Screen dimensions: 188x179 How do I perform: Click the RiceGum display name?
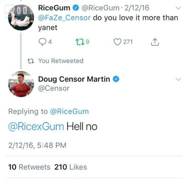point(54,8)
